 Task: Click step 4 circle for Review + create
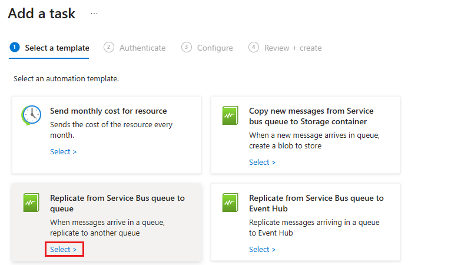[x=254, y=47]
